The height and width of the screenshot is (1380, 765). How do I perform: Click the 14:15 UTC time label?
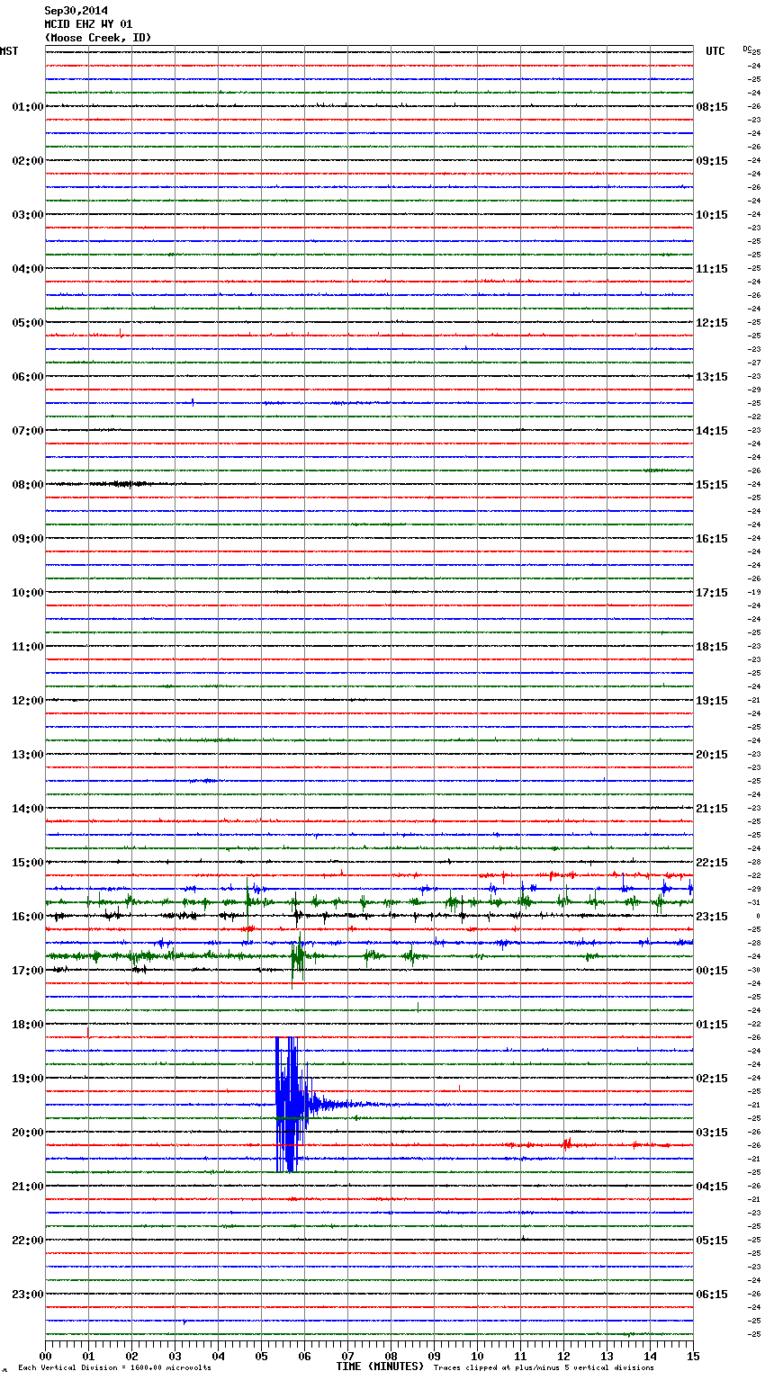coord(712,431)
